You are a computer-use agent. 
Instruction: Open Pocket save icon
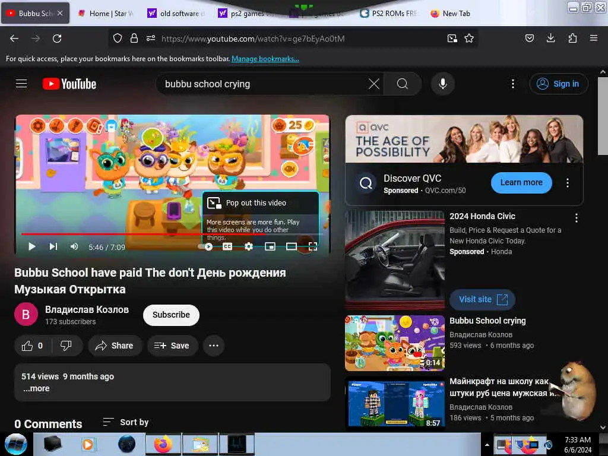(x=530, y=38)
